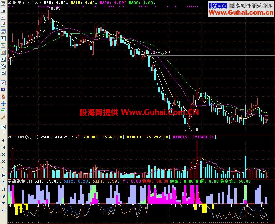Switch to the 周 weekly period
275x224 pixels.
pos(3,182)
